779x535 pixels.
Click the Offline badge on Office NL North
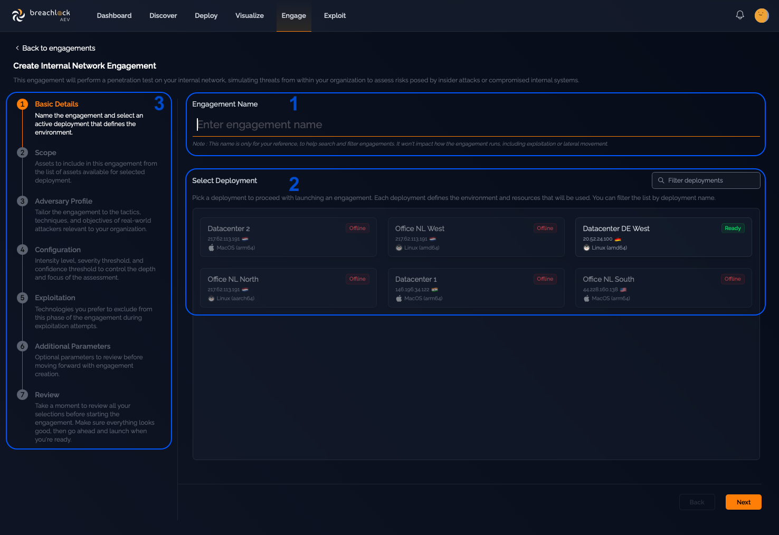point(357,279)
